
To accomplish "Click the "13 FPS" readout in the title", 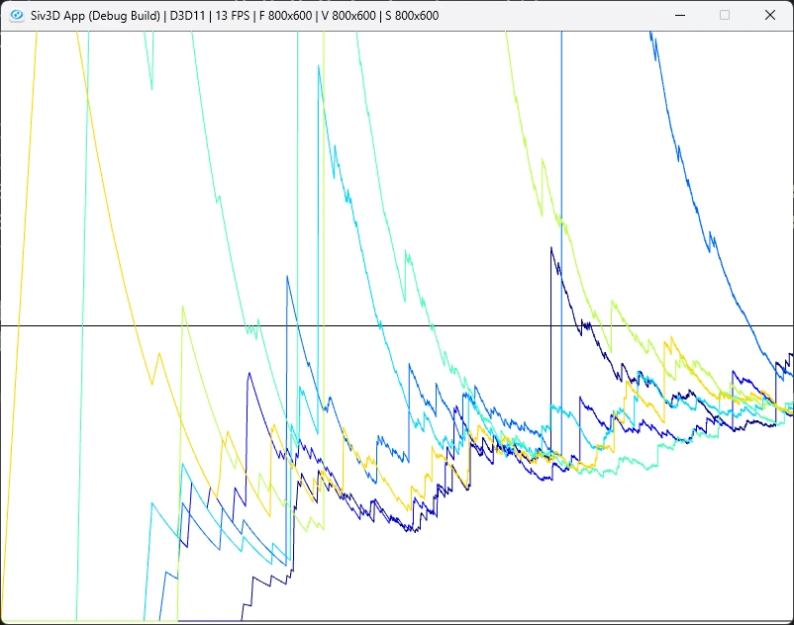I will [x=233, y=16].
